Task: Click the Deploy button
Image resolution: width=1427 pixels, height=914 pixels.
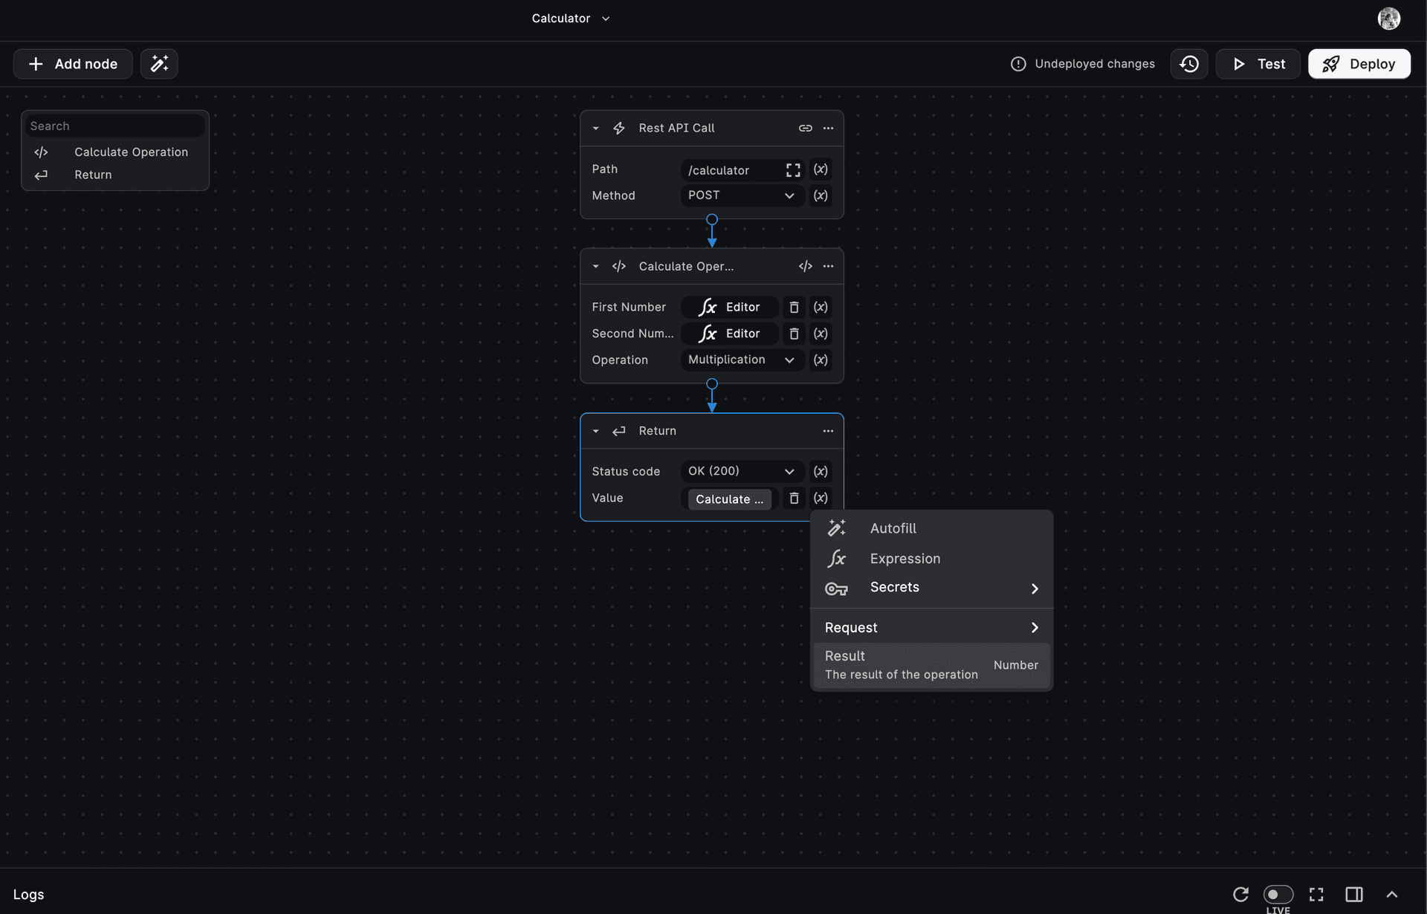Action: tap(1359, 64)
